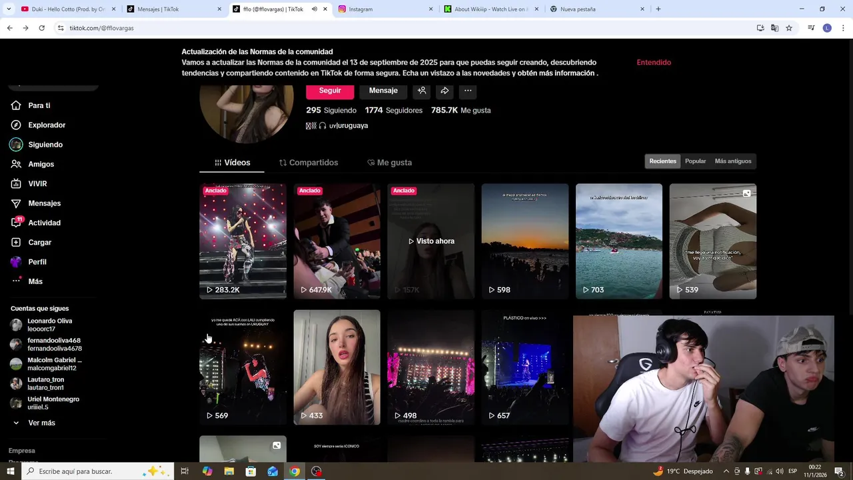Click the Windows taskbar search box
Viewport: 853px width, 480px height.
[x=97, y=471]
